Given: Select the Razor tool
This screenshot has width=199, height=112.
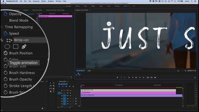Looking at the screenshot, I should pos(54,86).
